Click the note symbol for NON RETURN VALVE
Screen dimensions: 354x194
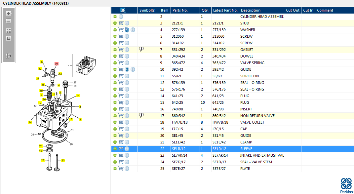(141, 115)
